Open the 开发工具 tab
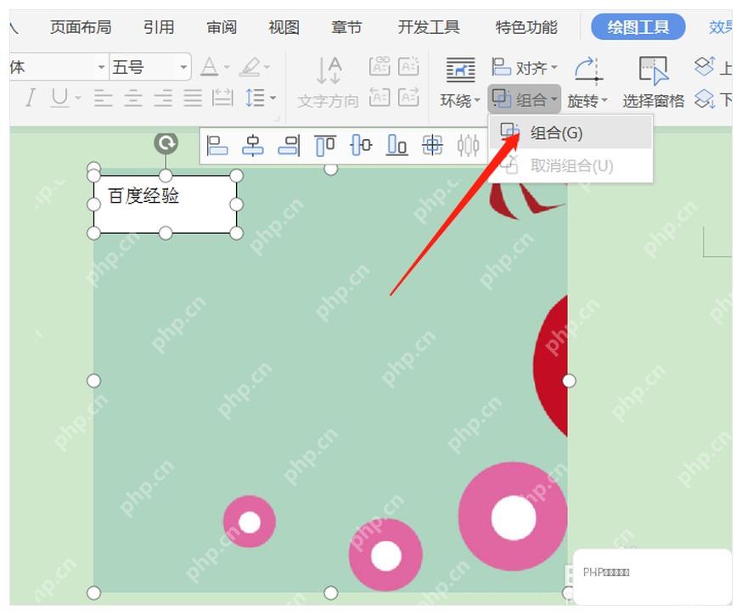742x615 pixels. 429,27
